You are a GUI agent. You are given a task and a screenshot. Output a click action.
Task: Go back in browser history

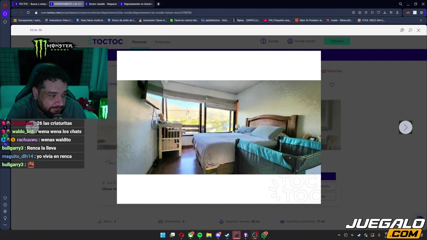click(14, 13)
